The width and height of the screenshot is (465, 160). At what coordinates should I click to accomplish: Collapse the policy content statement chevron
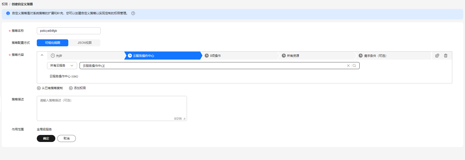pos(42,55)
